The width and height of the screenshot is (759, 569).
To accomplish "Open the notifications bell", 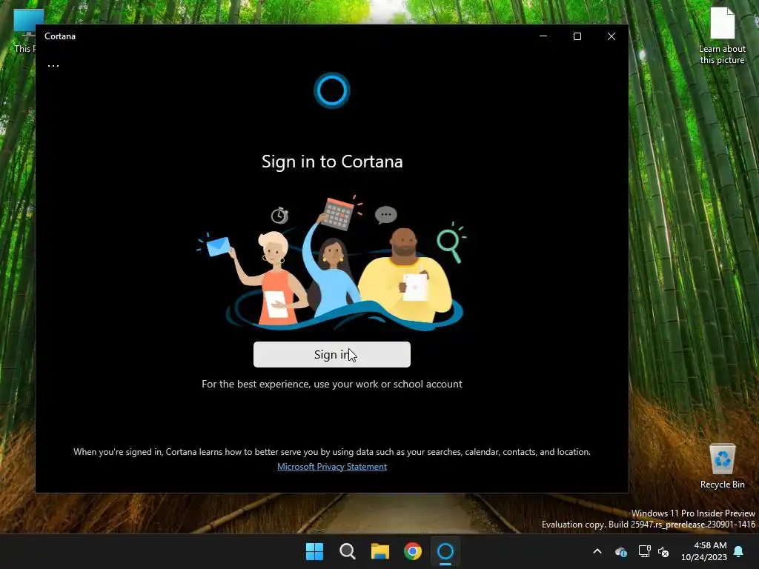I will 739,551.
